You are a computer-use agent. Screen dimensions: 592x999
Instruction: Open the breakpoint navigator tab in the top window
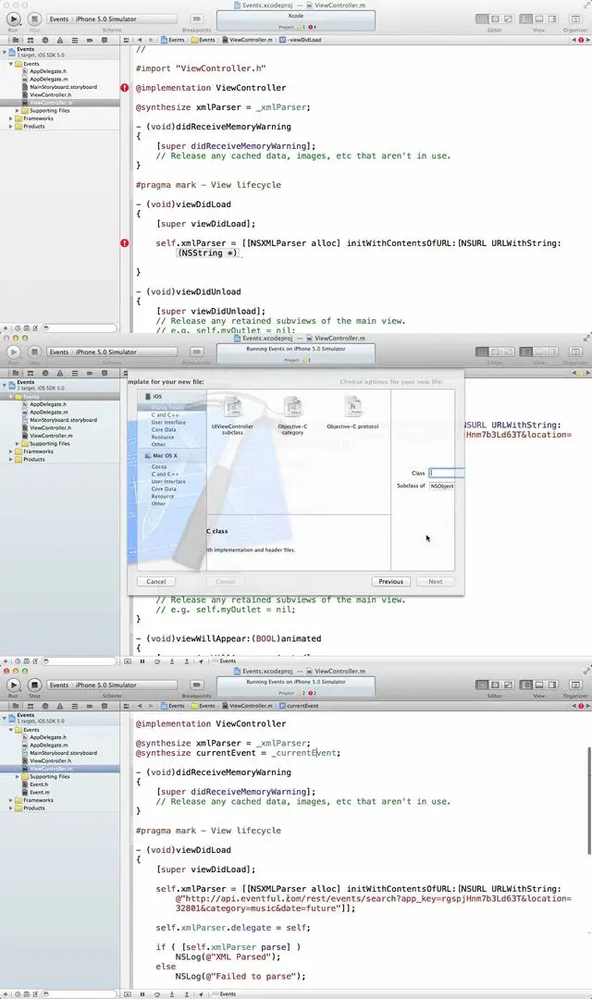pos(89,40)
